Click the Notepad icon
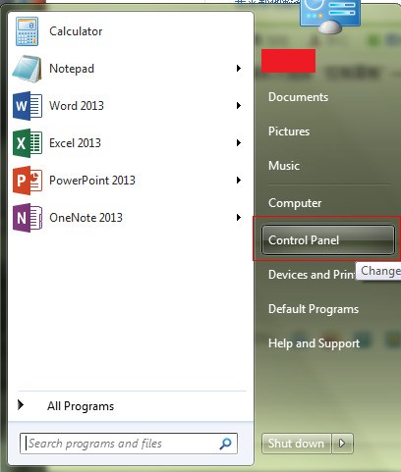The height and width of the screenshot is (472, 401). pos(28,69)
